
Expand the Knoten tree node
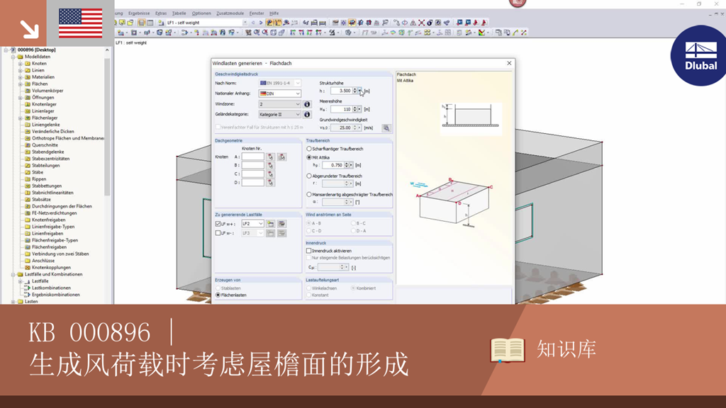[21, 63]
